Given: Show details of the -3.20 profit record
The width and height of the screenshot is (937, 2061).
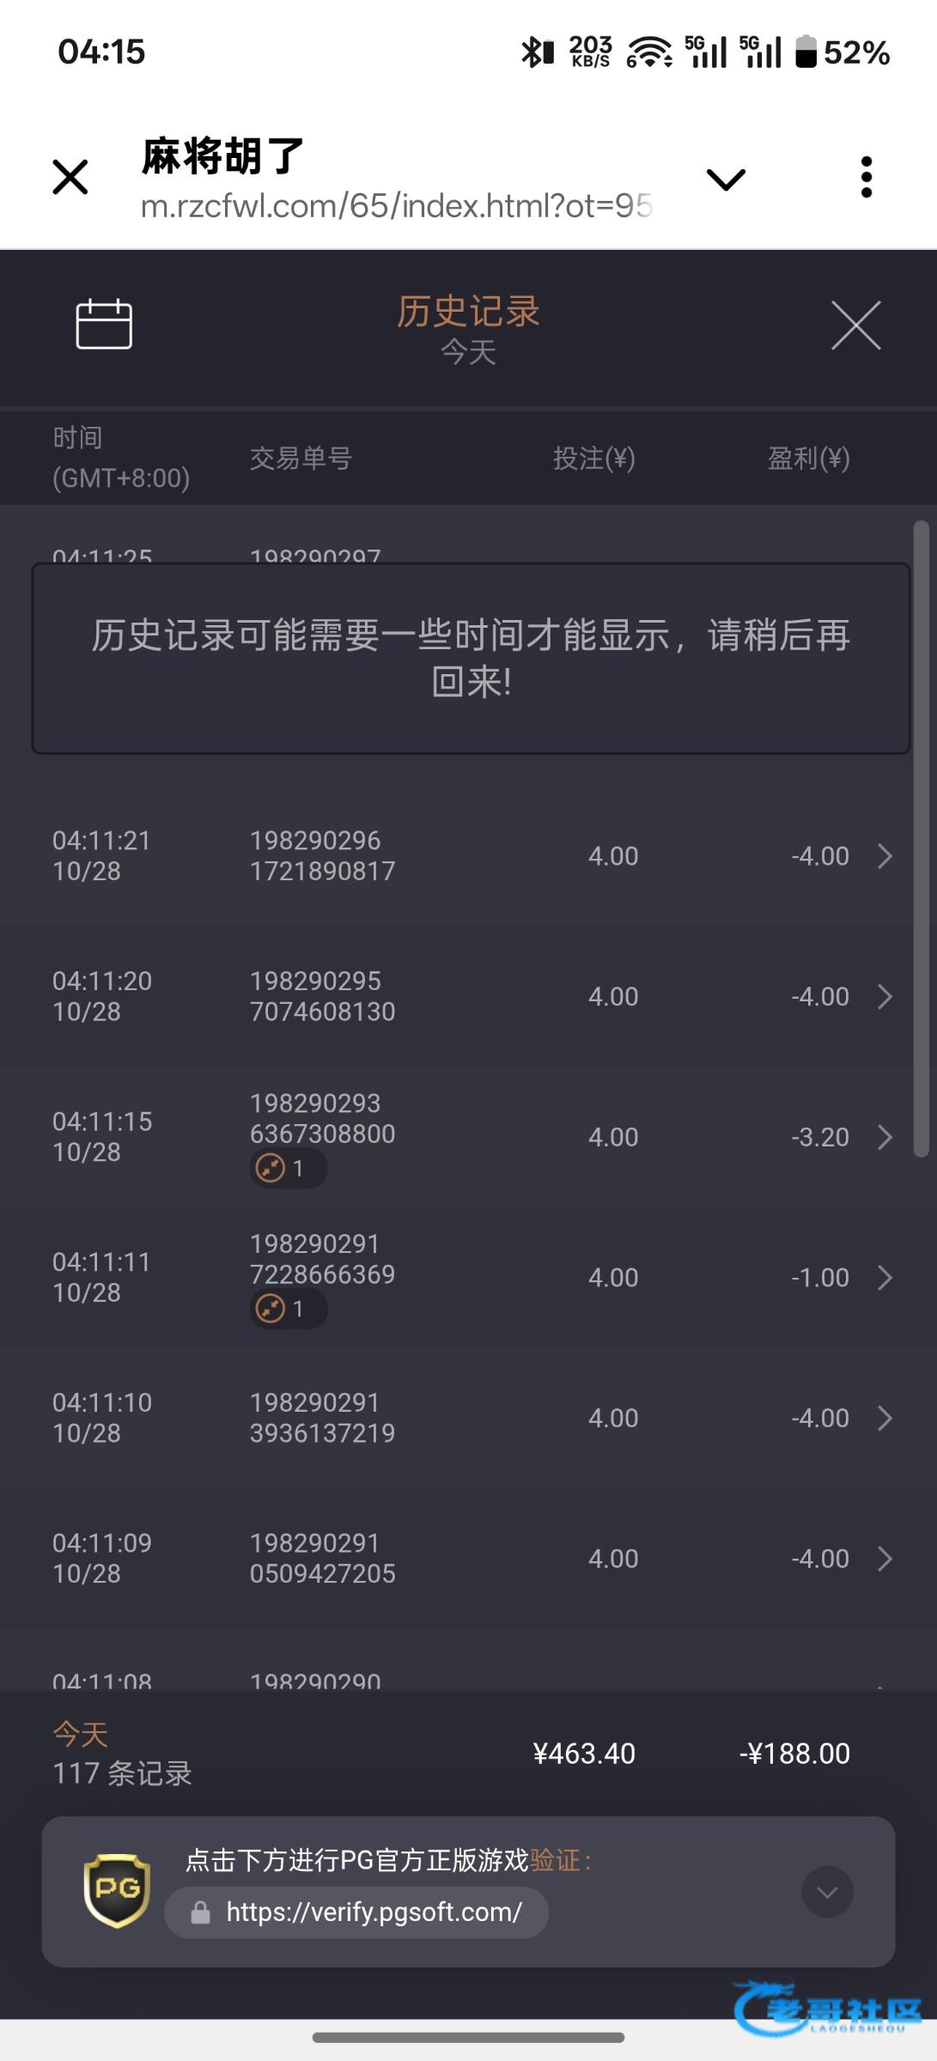Looking at the screenshot, I should pyautogui.click(x=885, y=1137).
